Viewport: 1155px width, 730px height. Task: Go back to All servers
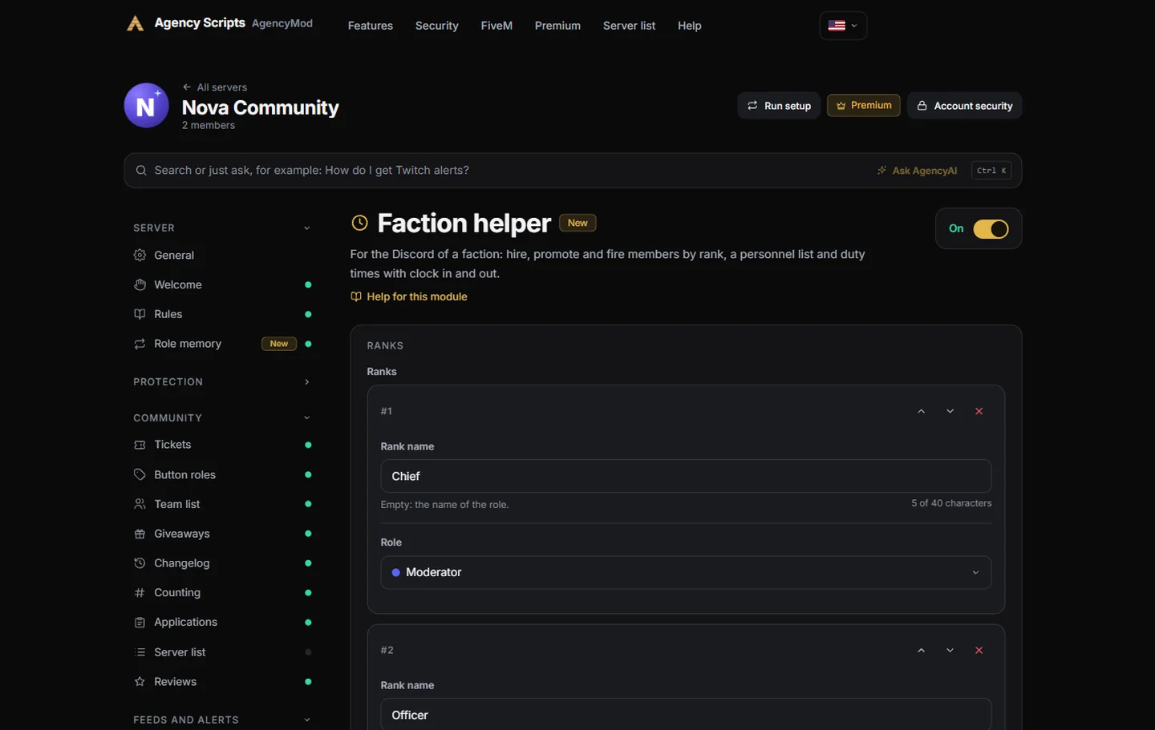tap(215, 87)
